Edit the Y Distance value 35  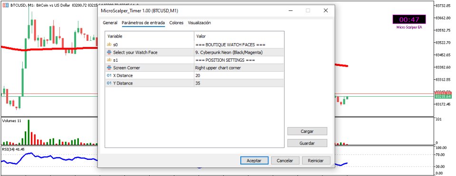click(239, 83)
